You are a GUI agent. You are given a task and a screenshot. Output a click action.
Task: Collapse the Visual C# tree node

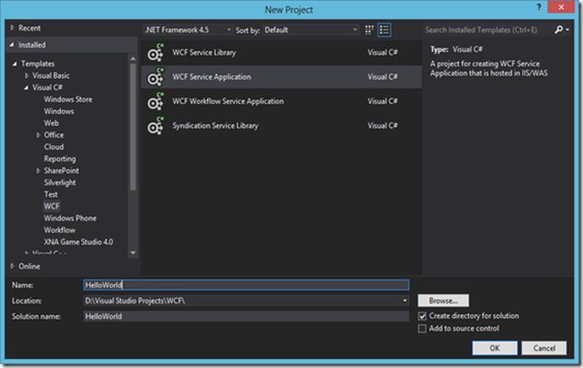tap(26, 88)
